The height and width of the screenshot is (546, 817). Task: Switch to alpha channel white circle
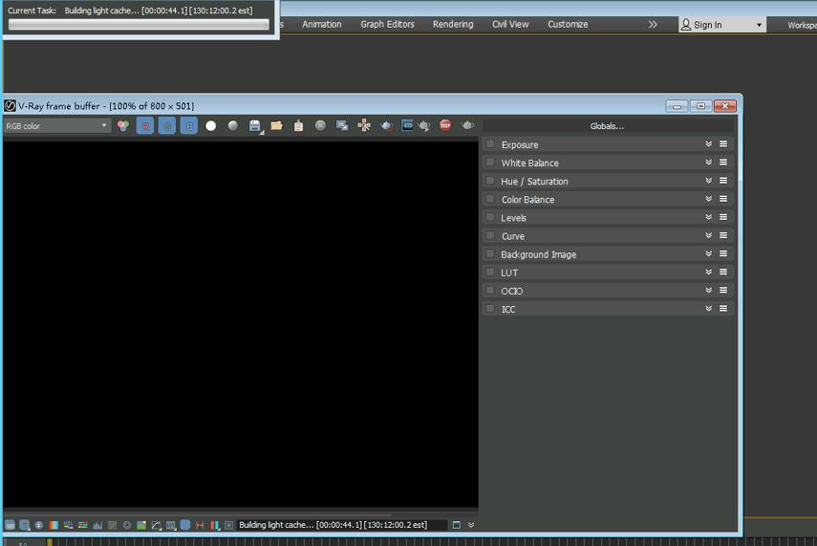tap(211, 126)
